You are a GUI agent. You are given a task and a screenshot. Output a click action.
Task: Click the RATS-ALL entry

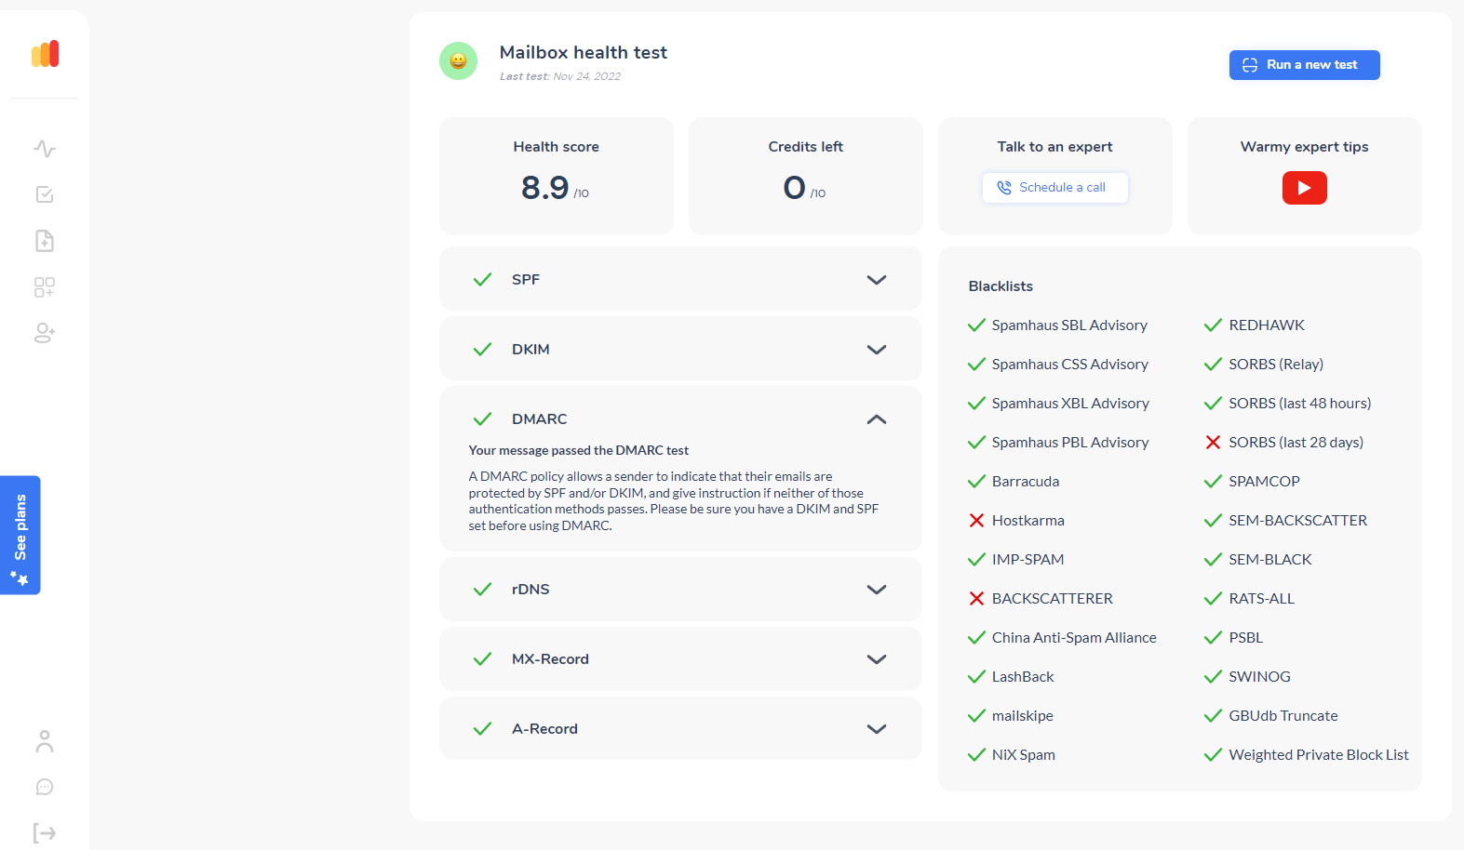coord(1261,598)
